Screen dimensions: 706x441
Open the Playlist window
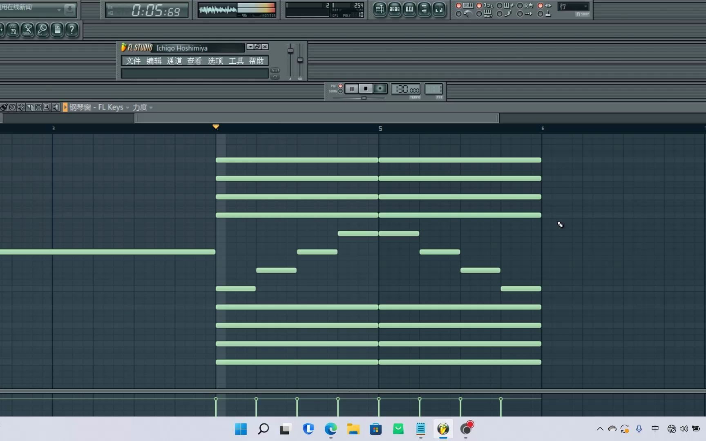(x=380, y=9)
